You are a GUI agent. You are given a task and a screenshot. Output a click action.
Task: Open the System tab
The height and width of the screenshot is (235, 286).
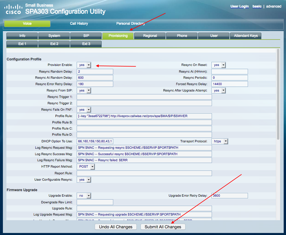pyautogui.click(x=54, y=36)
